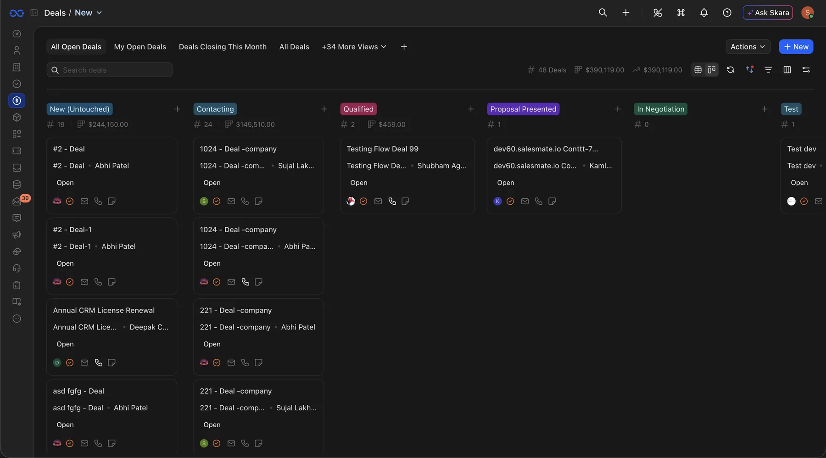Mark activity check on Annual CRM License Renewal card
This screenshot has height=458, width=826.
[70, 363]
